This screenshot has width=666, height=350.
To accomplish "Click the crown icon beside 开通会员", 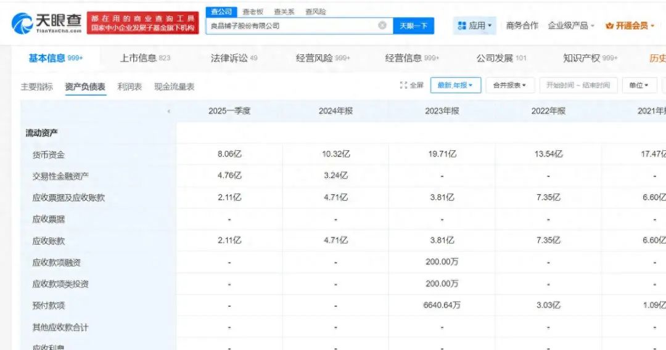I will pyautogui.click(x=610, y=26).
